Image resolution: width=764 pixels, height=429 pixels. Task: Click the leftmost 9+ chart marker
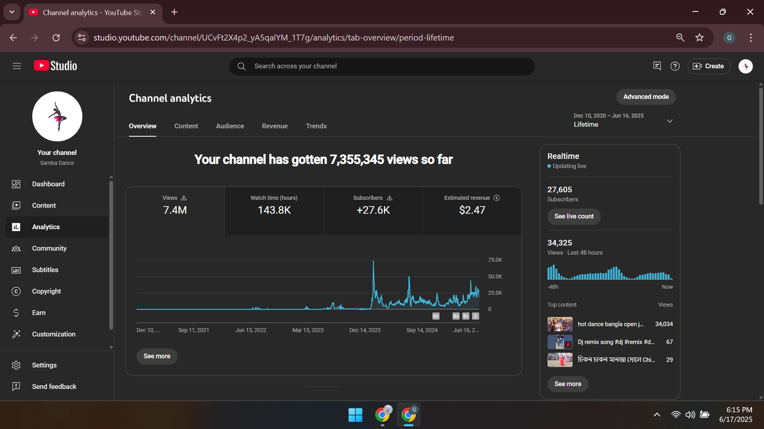click(x=436, y=316)
